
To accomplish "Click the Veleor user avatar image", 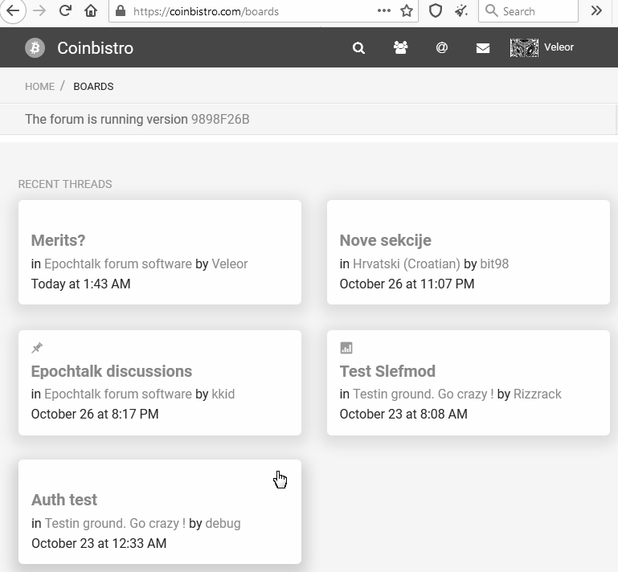I will pos(524,47).
